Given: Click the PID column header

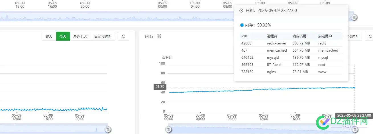Looking at the screenshot, I should click(244, 36).
